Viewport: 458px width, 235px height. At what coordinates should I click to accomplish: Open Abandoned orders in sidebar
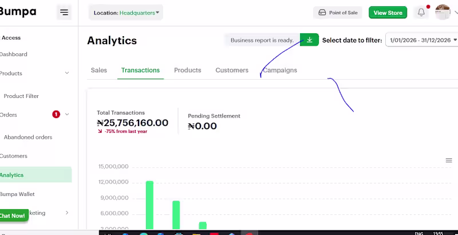(28, 137)
